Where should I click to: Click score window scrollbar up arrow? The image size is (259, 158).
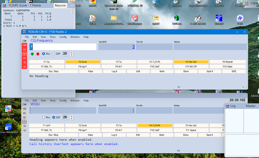(x=73, y=10)
